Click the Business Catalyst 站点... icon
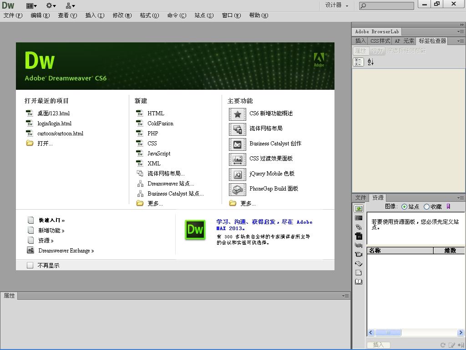This screenshot has width=466, height=350. click(140, 194)
